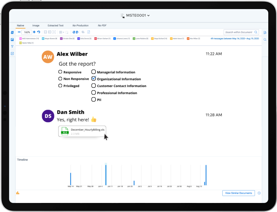Screen dimensions: 277x212
Task: Click the zoom out minus icon
Action: pos(19,32)
